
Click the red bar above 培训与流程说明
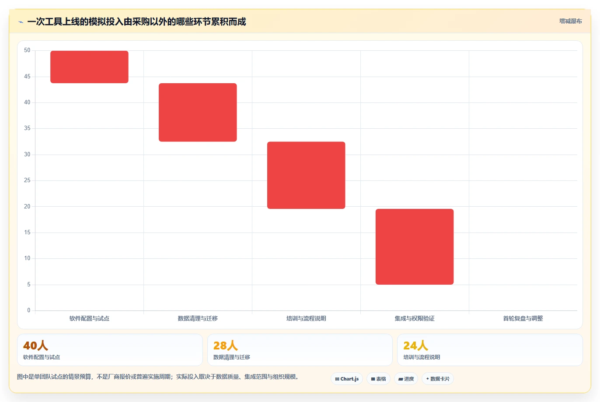(x=306, y=175)
